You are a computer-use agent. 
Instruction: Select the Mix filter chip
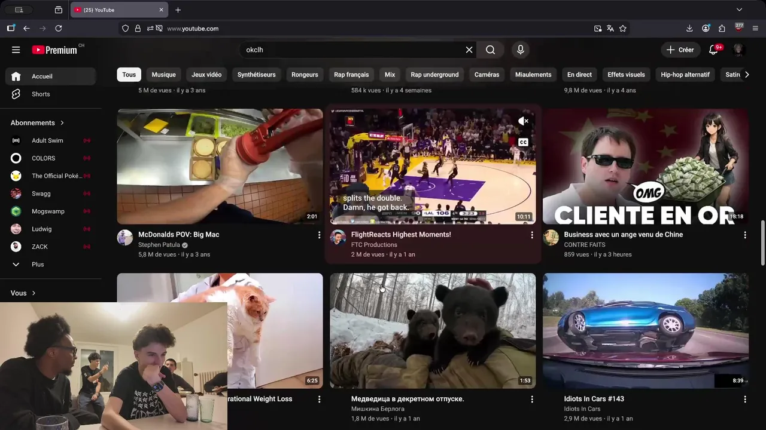pos(390,75)
